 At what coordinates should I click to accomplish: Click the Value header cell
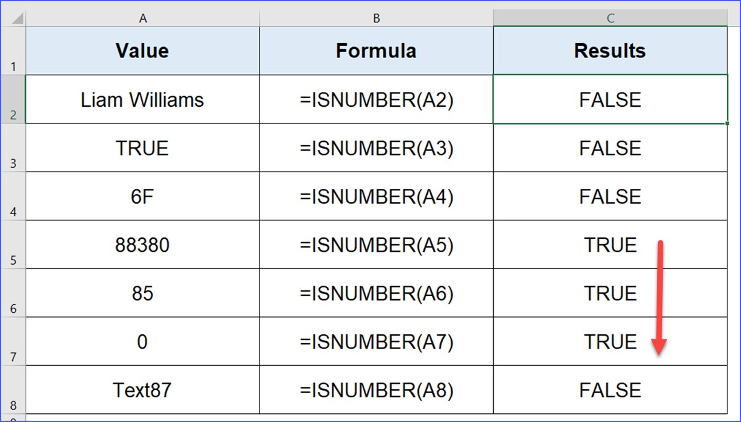click(x=142, y=51)
